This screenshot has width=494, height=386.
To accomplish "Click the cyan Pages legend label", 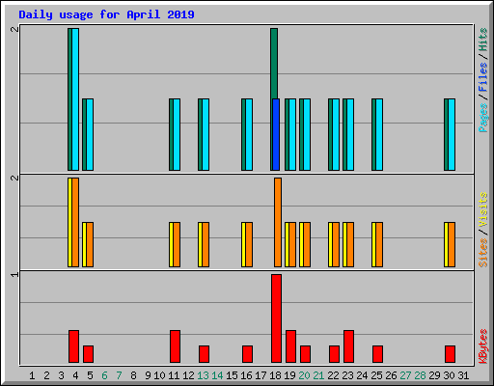I will [x=482, y=118].
